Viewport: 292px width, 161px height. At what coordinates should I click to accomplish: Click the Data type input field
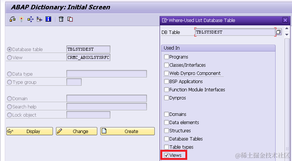coord(107,74)
